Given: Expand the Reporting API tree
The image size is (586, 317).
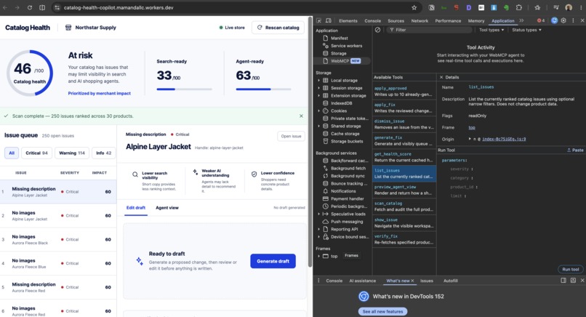Looking at the screenshot, I should coord(318,229).
